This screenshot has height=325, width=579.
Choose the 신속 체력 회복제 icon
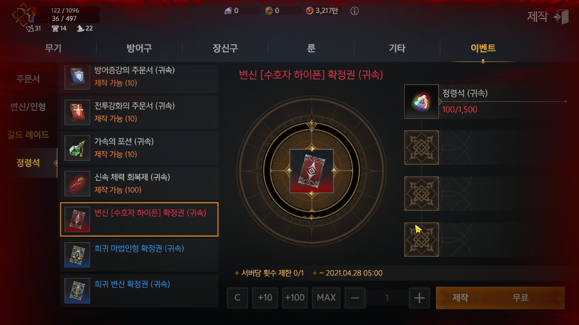pyautogui.click(x=77, y=183)
